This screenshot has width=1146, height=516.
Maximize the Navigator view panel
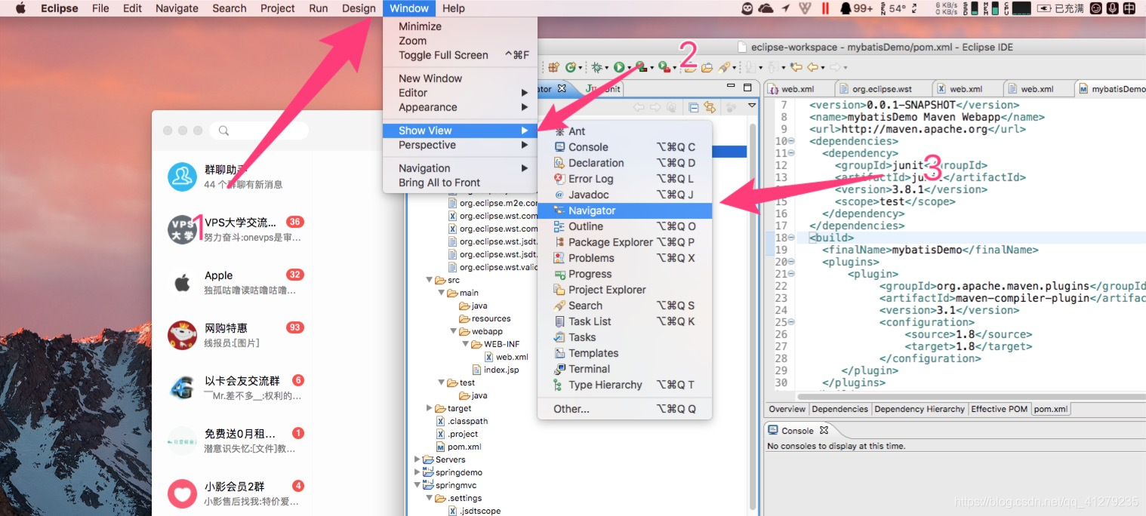(x=747, y=88)
